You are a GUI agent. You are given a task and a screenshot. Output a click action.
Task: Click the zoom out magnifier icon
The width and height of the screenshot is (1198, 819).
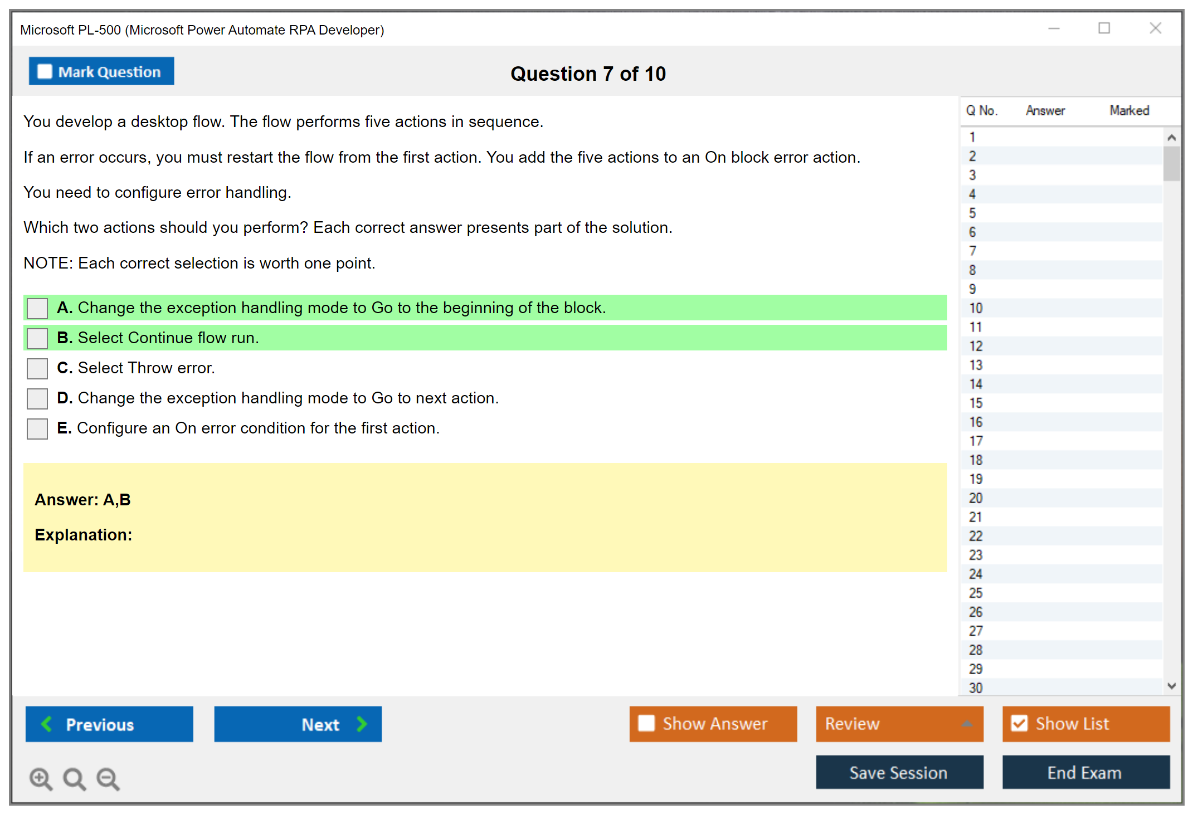pos(108,778)
